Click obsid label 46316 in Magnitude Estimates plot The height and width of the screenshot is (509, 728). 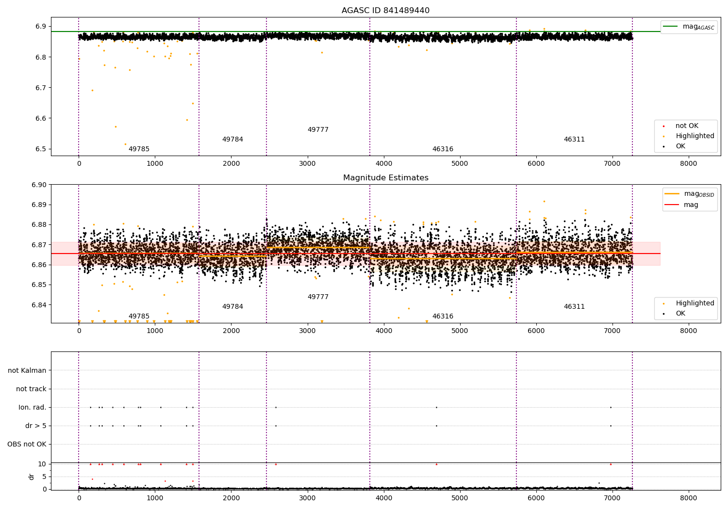pyautogui.click(x=443, y=317)
